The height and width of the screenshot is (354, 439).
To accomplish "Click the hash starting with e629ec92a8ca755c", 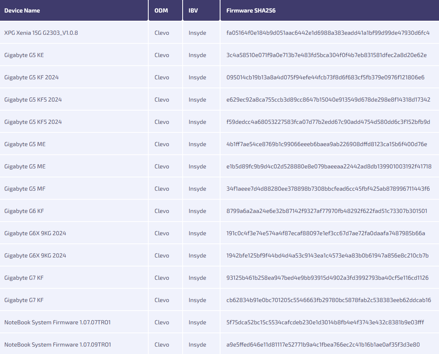I will point(329,100).
